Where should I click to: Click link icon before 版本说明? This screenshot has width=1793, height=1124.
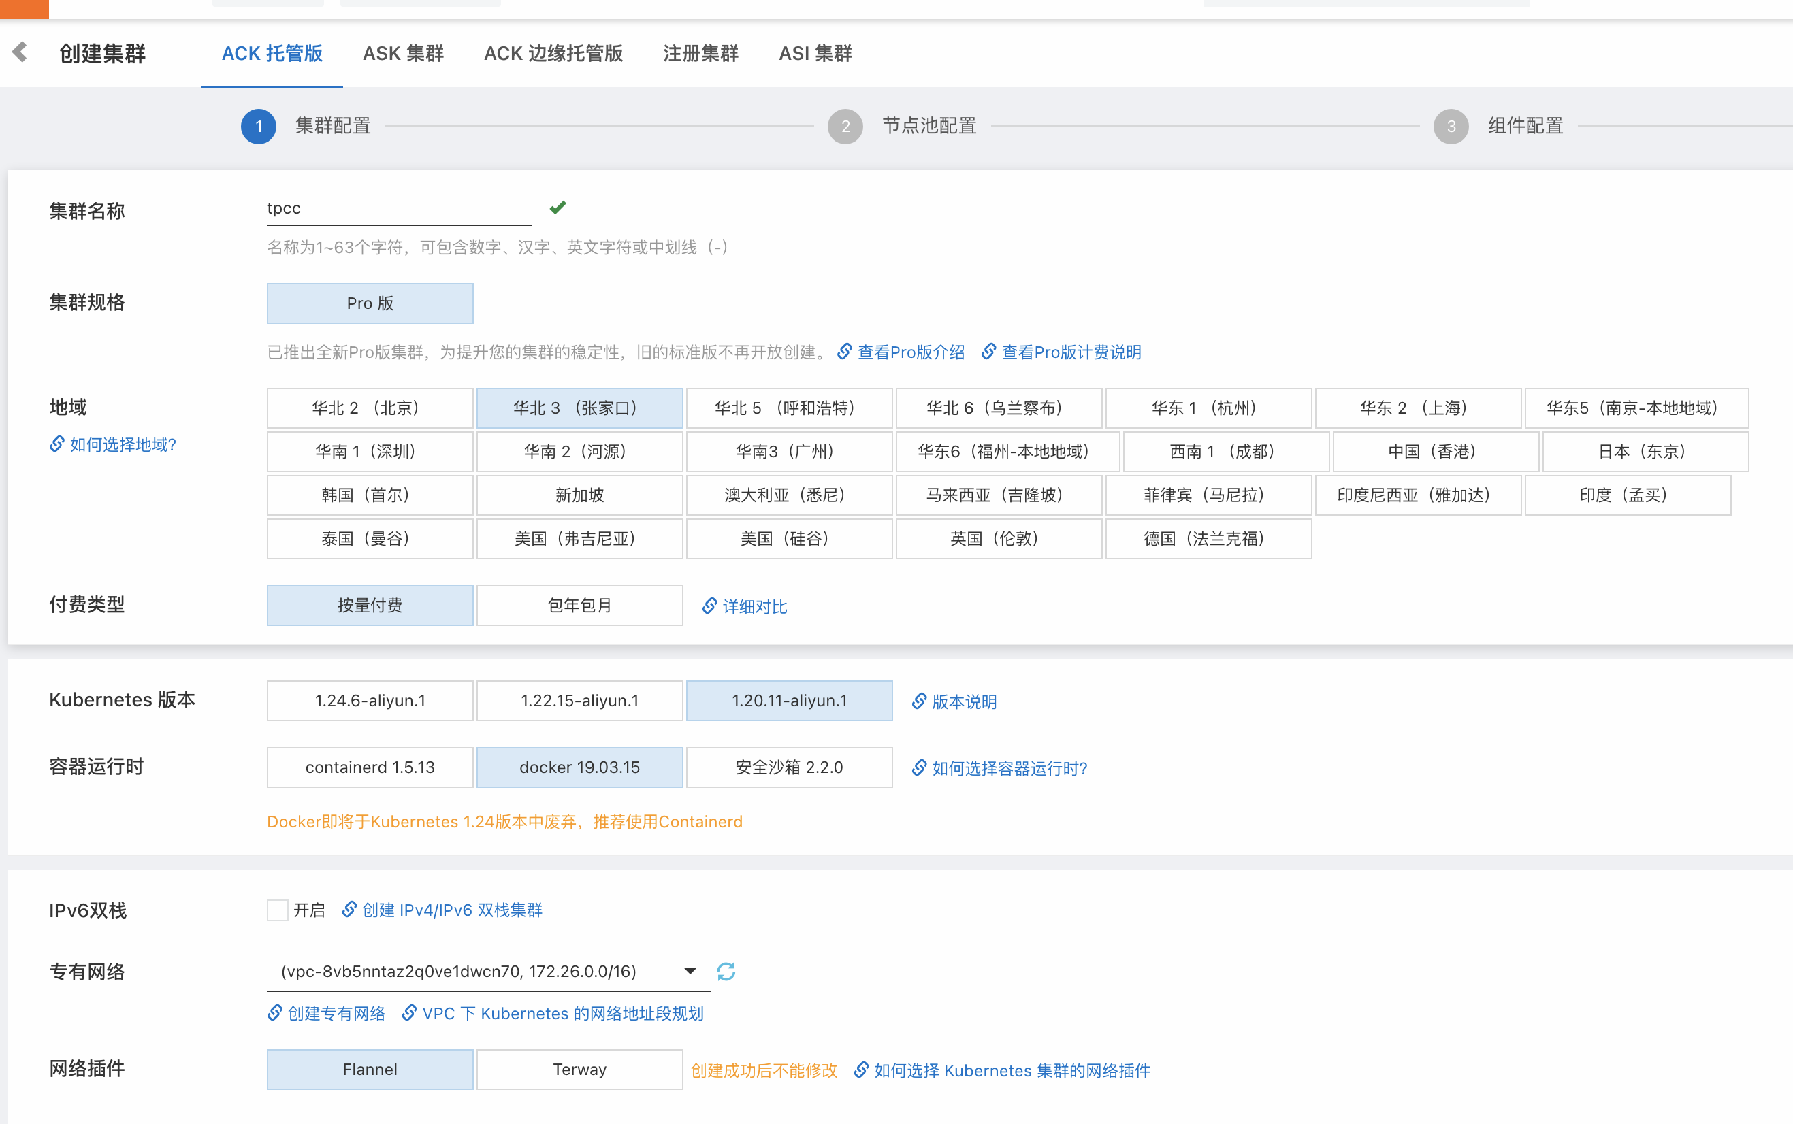pos(919,701)
